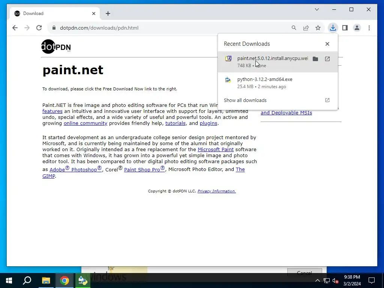Screen dimensions: 384x288
Task: Show paint.net installer in folder
Action: coord(315,59)
